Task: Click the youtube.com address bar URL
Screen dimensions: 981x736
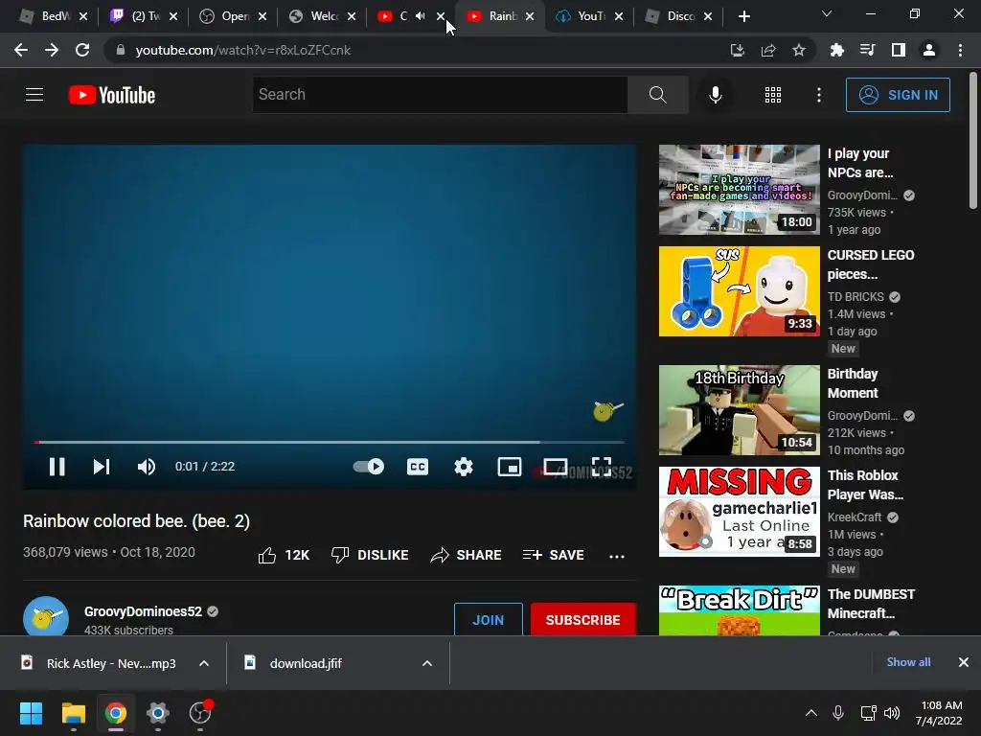Action: click(242, 50)
